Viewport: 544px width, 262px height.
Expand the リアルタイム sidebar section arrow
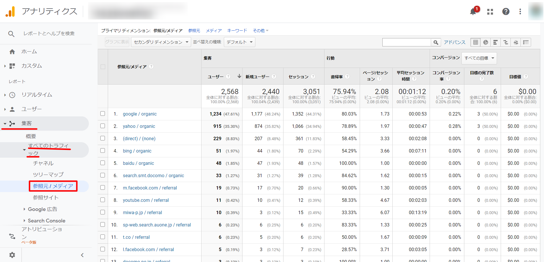(5, 95)
